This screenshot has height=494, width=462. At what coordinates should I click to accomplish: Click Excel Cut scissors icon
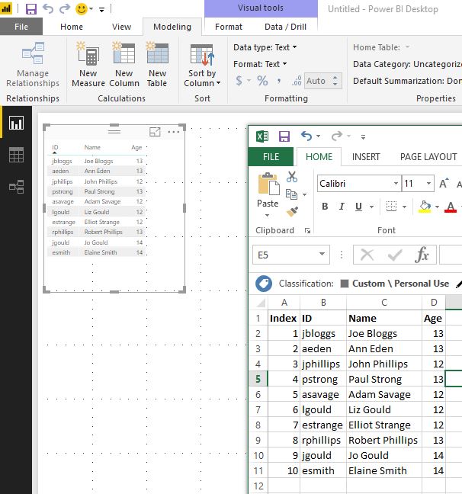coord(292,177)
